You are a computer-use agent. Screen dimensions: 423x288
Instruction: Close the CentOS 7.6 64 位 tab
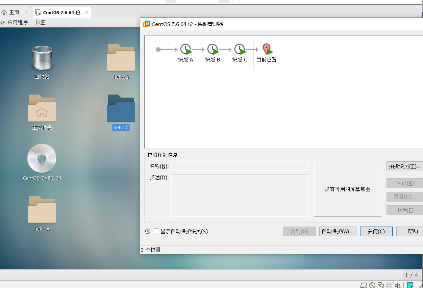(87, 12)
